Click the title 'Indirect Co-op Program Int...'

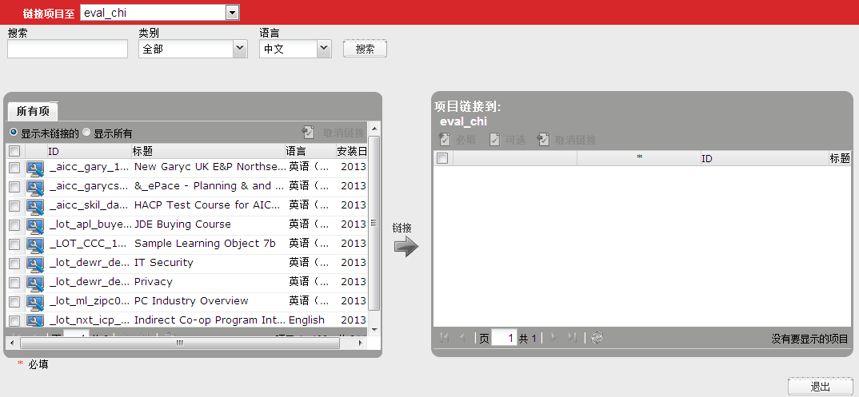point(210,320)
